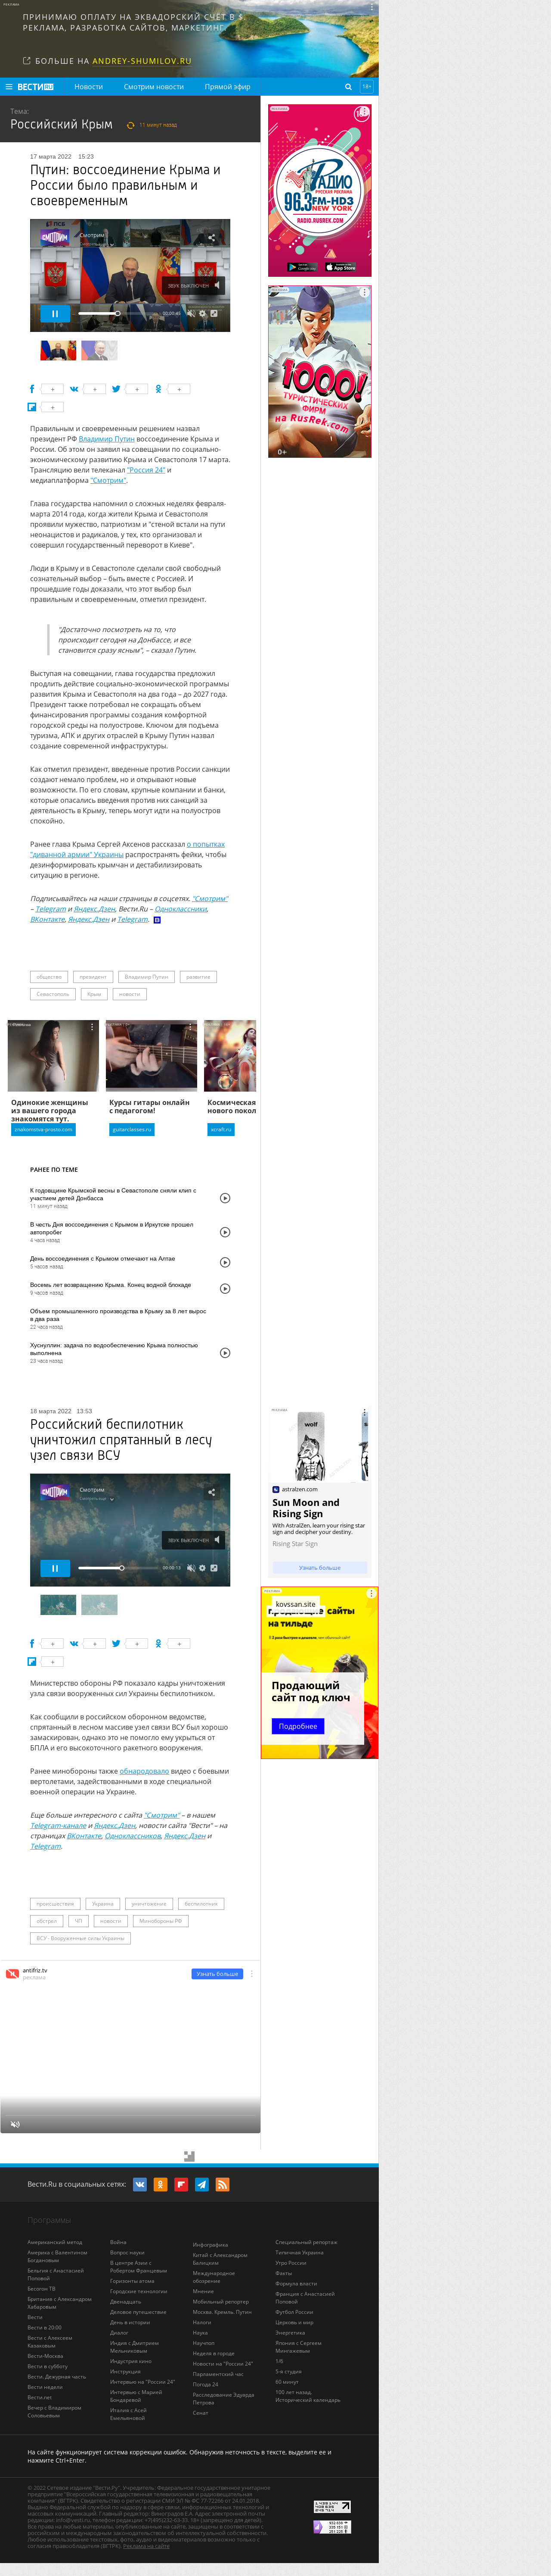
Task: Open Вести.Ru RSS feed in footer
Action: [222, 2184]
